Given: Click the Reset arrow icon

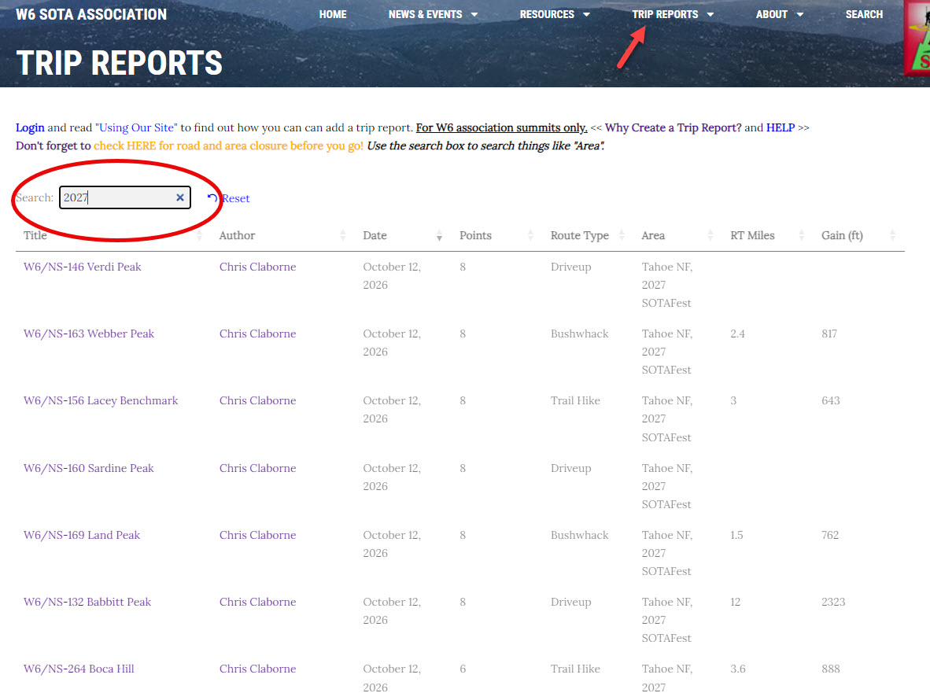Looking at the screenshot, I should (x=212, y=198).
